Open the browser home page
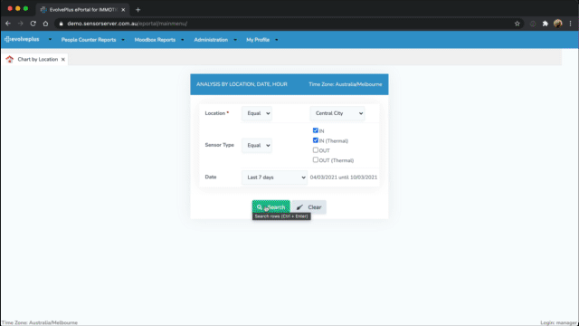579x326 pixels. (45, 24)
